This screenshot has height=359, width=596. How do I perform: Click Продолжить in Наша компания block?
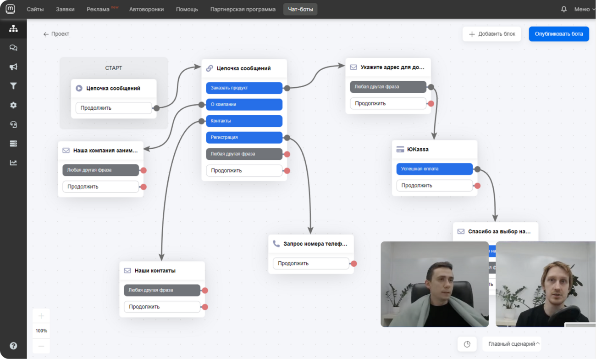(101, 187)
